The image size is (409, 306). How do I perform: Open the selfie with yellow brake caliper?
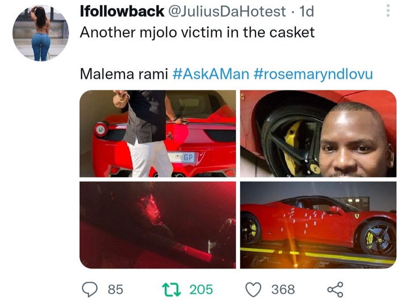pos(318,134)
